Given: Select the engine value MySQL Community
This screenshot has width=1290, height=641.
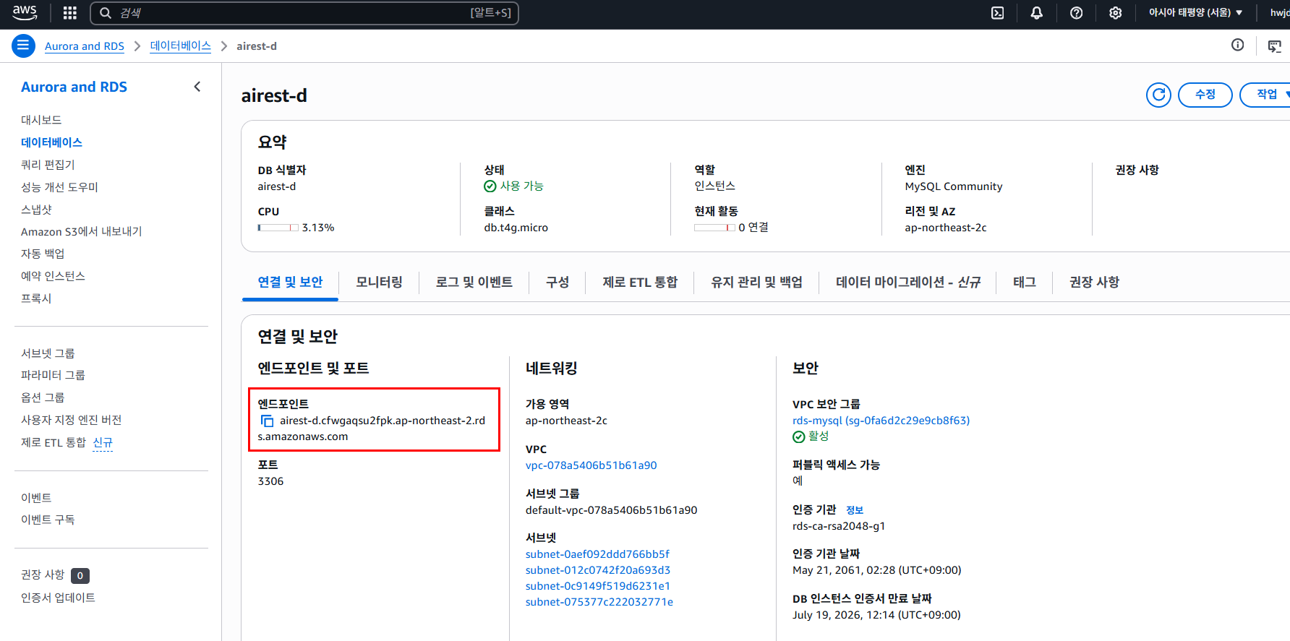Looking at the screenshot, I should [954, 186].
